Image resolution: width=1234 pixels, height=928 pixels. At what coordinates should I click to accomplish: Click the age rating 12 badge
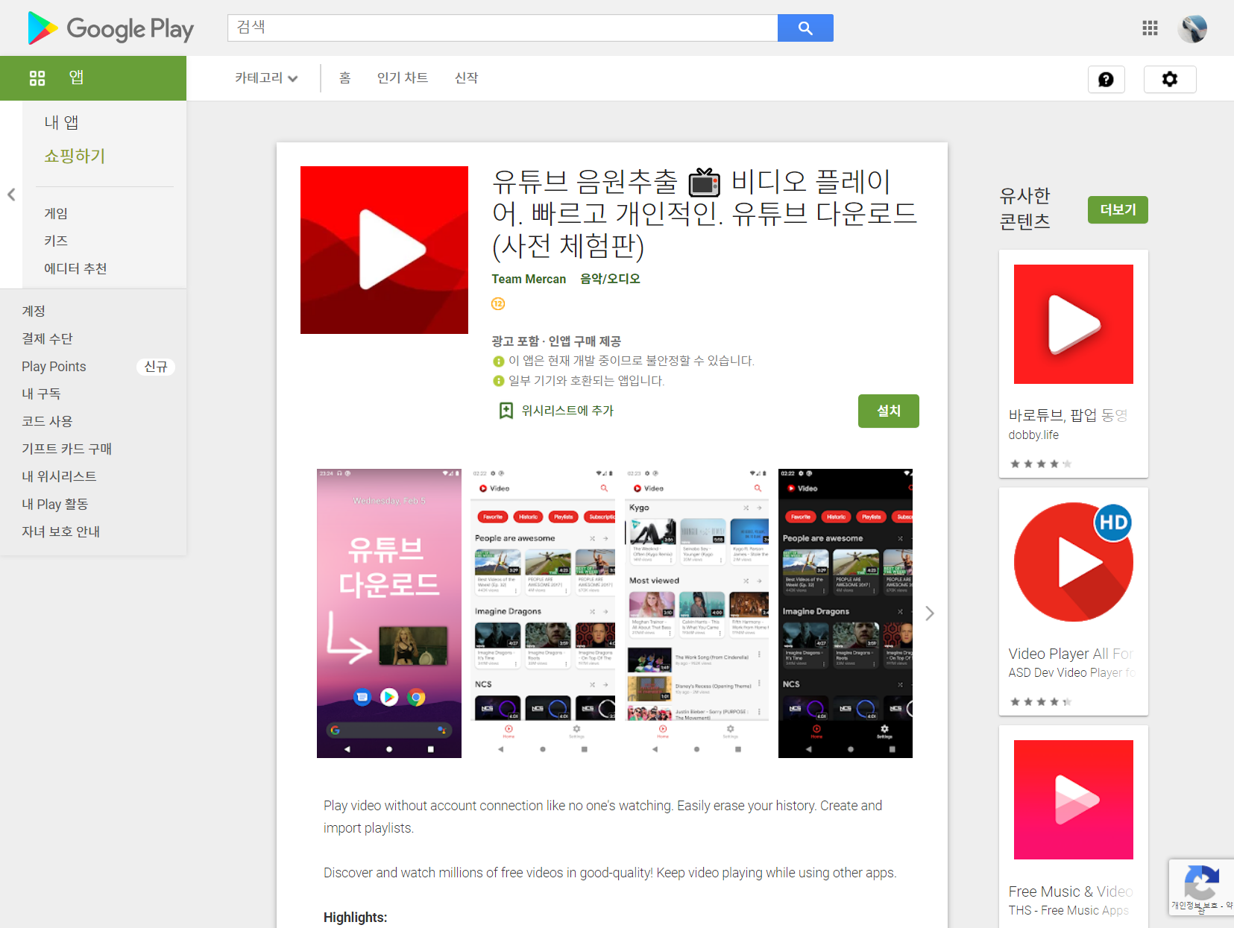click(x=498, y=303)
